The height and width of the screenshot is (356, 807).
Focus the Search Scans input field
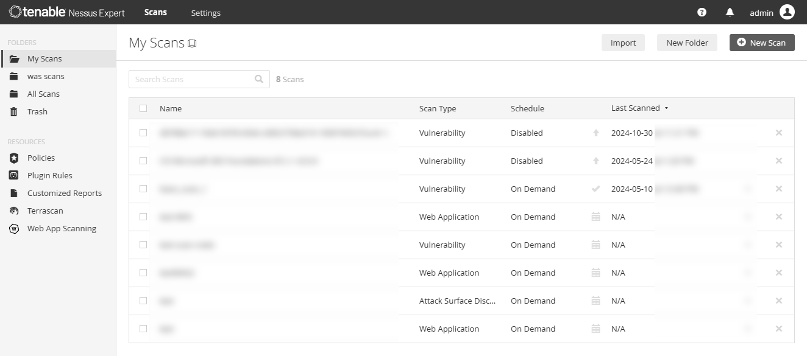[192, 79]
